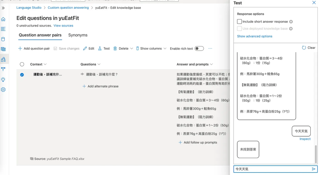320x175 pixels.
Task: Open the more options ellipsis in toolbar
Action: [x=210, y=48]
